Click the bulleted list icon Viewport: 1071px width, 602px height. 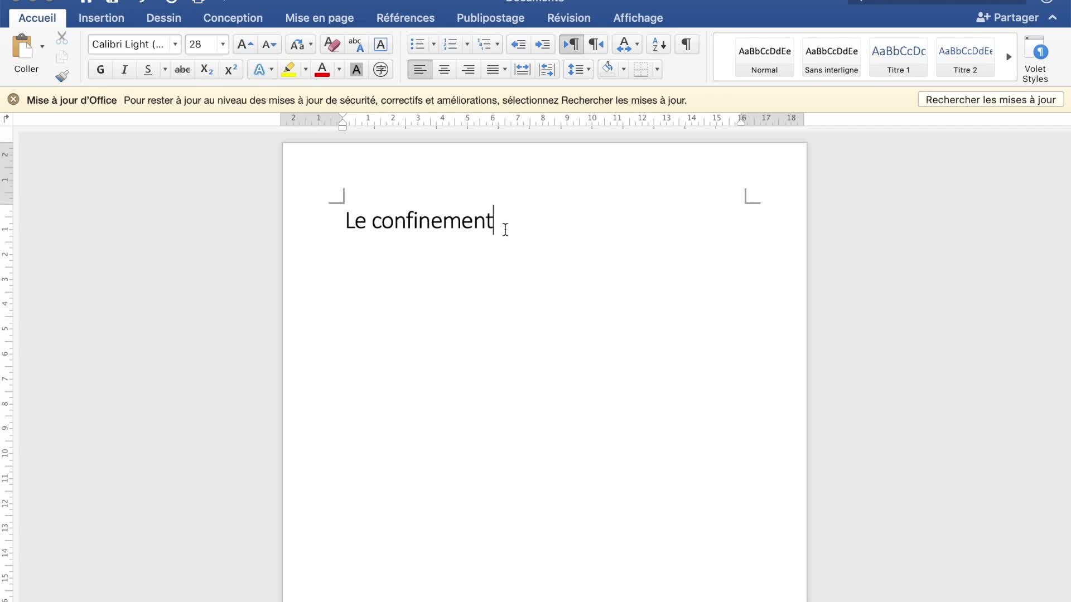(x=417, y=45)
